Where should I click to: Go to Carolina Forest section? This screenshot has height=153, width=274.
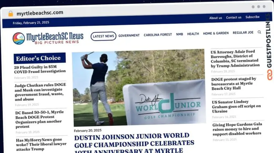[158, 35]
